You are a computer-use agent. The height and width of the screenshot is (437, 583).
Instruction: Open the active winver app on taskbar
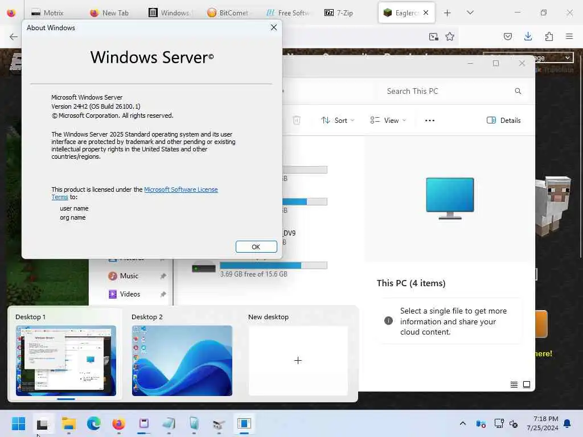coord(244,423)
